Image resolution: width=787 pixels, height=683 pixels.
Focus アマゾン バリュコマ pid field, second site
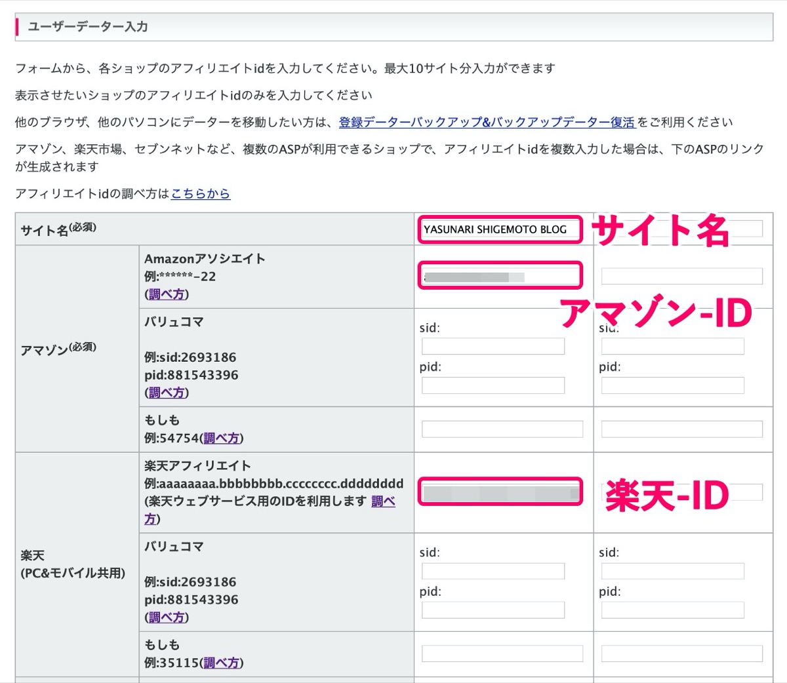(x=673, y=385)
